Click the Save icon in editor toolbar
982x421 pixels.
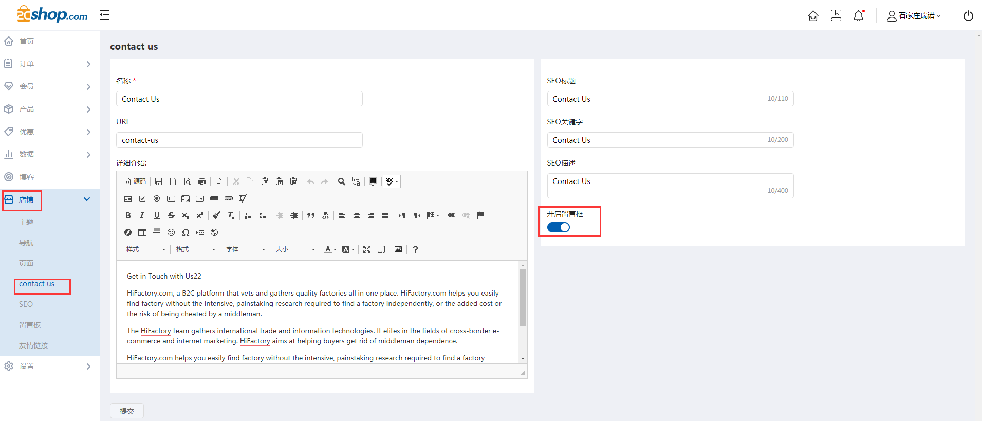[x=159, y=181]
